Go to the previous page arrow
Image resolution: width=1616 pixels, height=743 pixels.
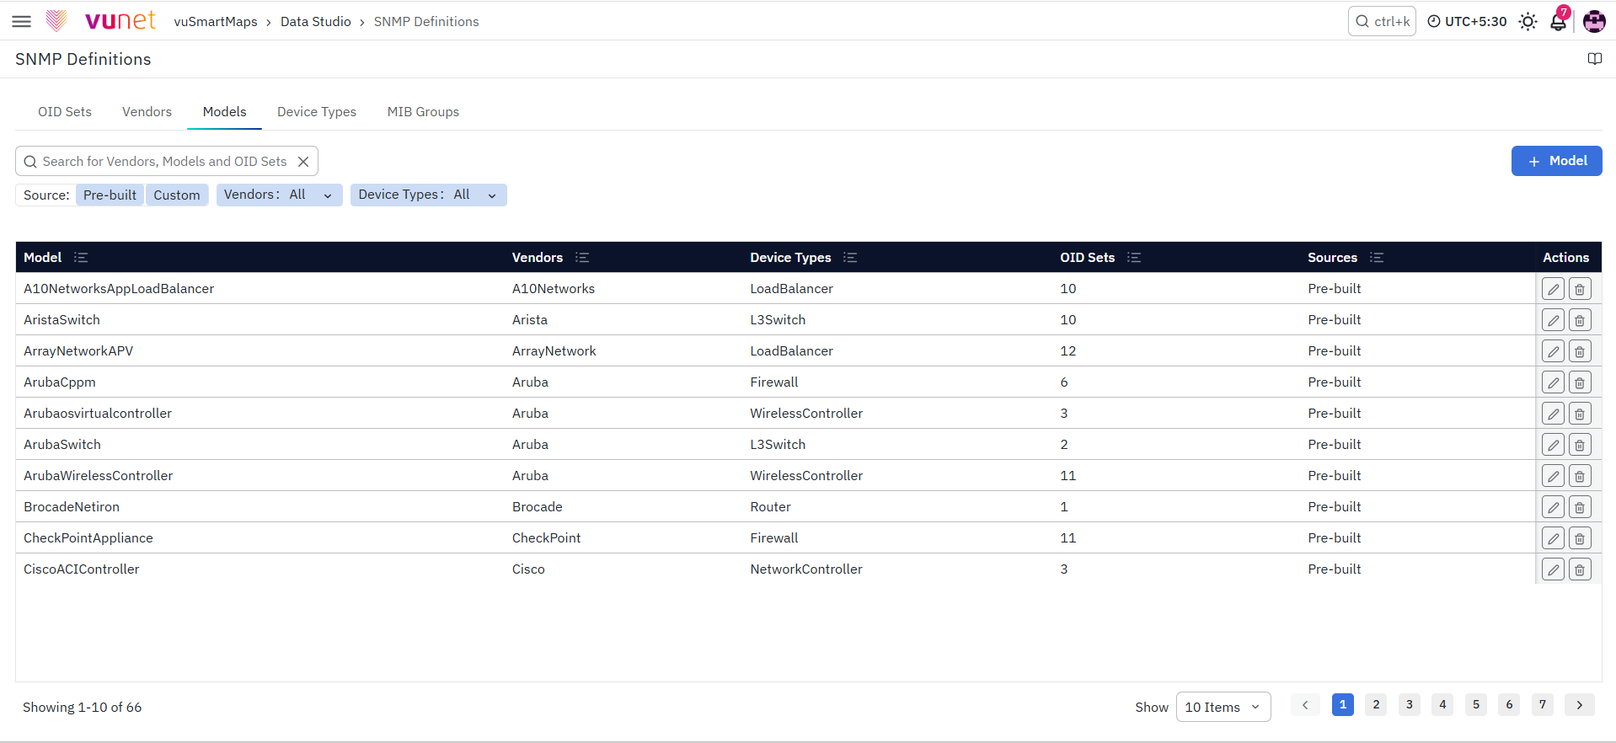tap(1305, 705)
